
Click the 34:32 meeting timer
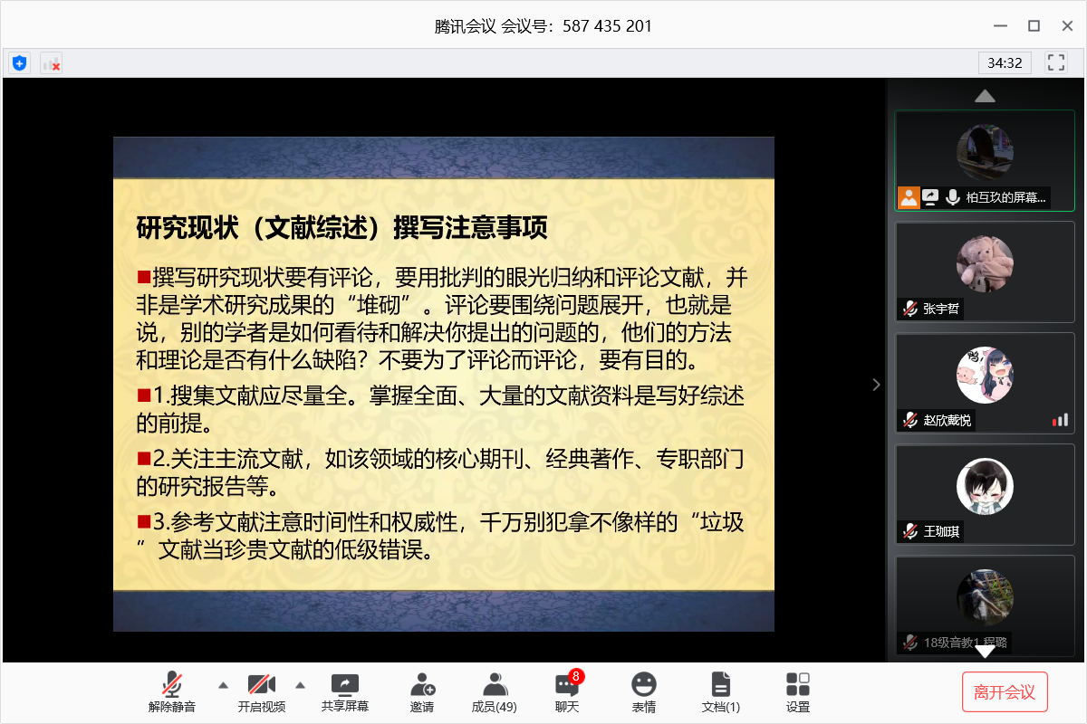tap(1005, 62)
